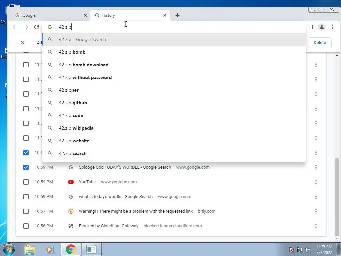The height and width of the screenshot is (256, 341).
Task: Open Windows Media Player from the taskbar
Action: [50, 249]
